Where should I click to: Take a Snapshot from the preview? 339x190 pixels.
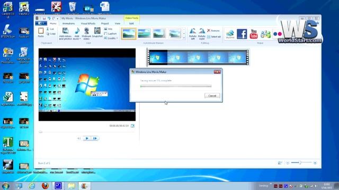click(97, 32)
